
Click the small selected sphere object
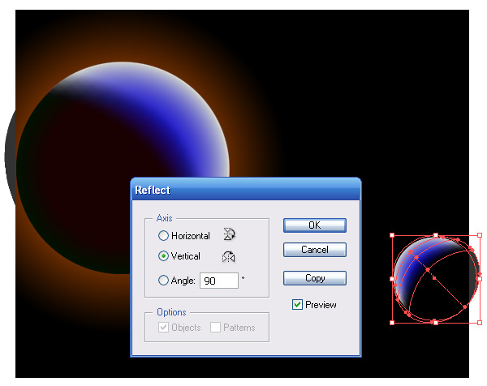tap(436, 279)
